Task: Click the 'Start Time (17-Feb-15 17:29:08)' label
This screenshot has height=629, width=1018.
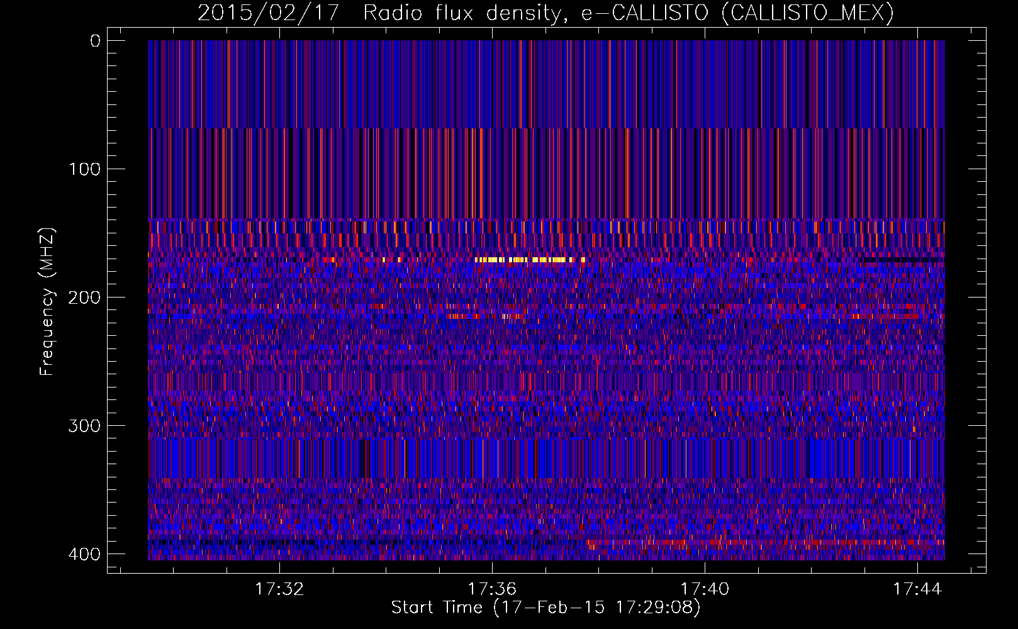Action: click(545, 608)
